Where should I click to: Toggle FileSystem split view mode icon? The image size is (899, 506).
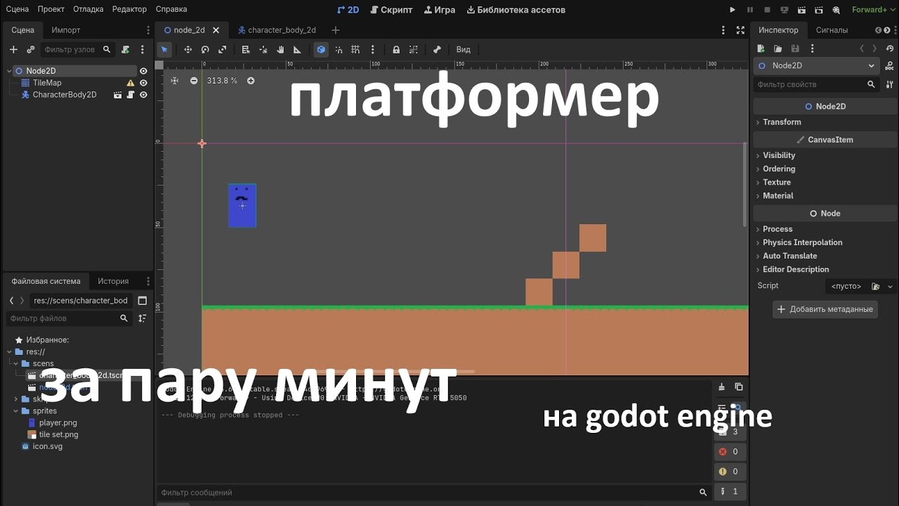point(143,301)
